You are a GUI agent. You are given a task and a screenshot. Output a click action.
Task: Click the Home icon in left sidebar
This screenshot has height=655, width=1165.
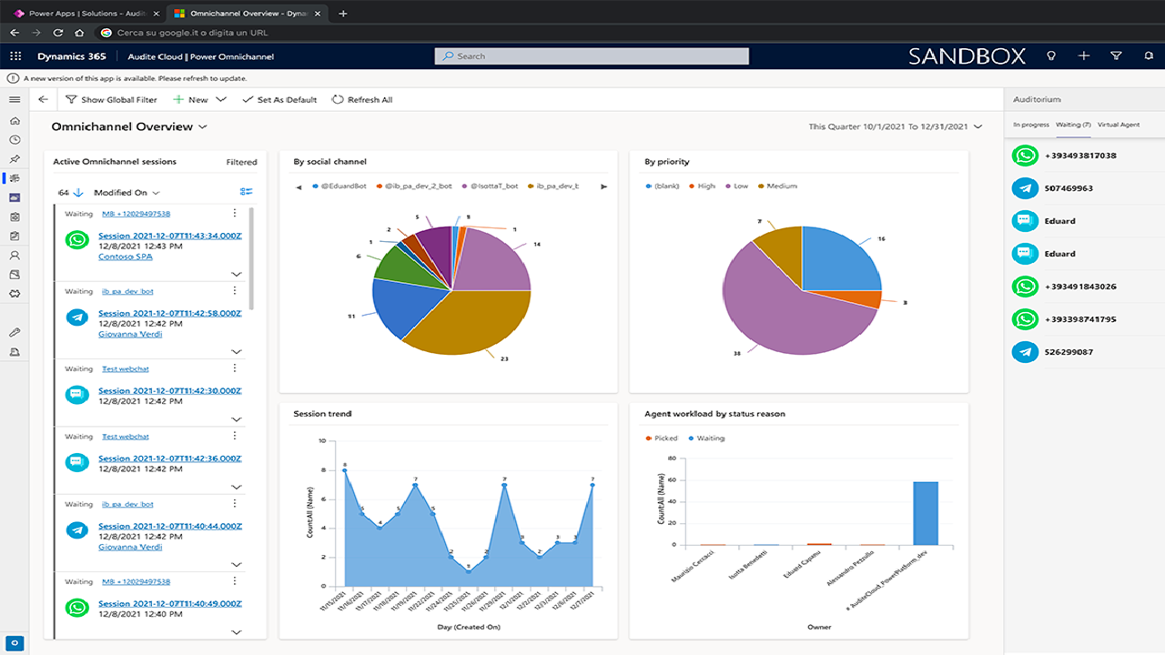click(15, 121)
